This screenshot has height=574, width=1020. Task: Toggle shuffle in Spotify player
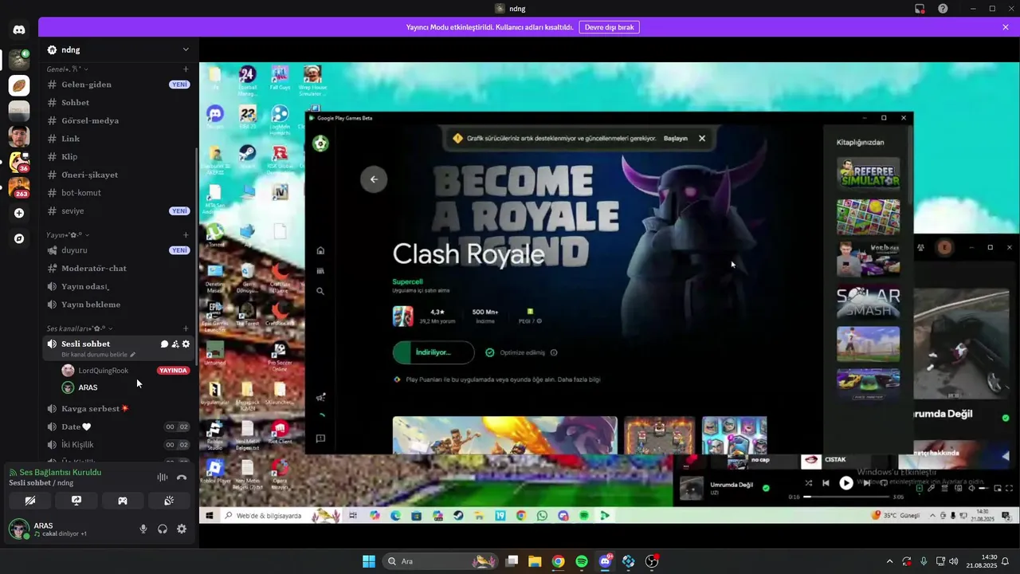click(809, 483)
